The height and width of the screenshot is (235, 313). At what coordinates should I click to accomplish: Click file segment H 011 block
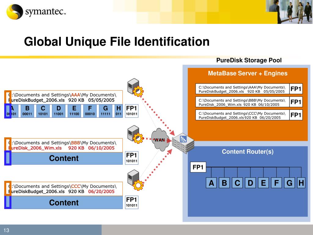pos(119,111)
